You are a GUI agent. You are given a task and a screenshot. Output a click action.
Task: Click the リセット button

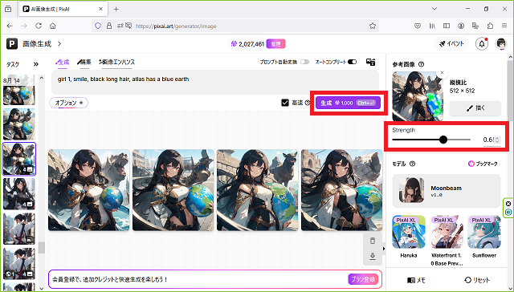point(477,280)
